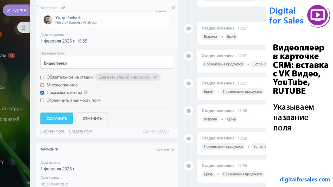Click the arrow icon below the Сделка tab
Viewport: 333px width, 187px height.
point(23,27)
